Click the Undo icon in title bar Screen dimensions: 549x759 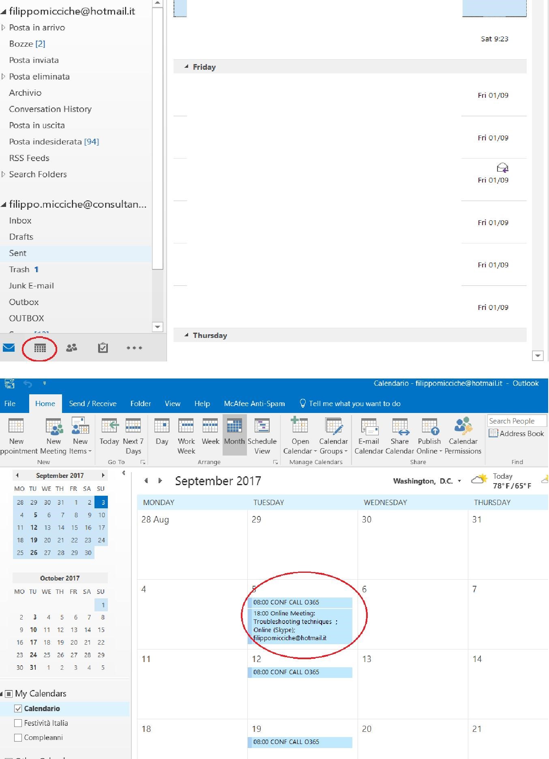click(28, 384)
